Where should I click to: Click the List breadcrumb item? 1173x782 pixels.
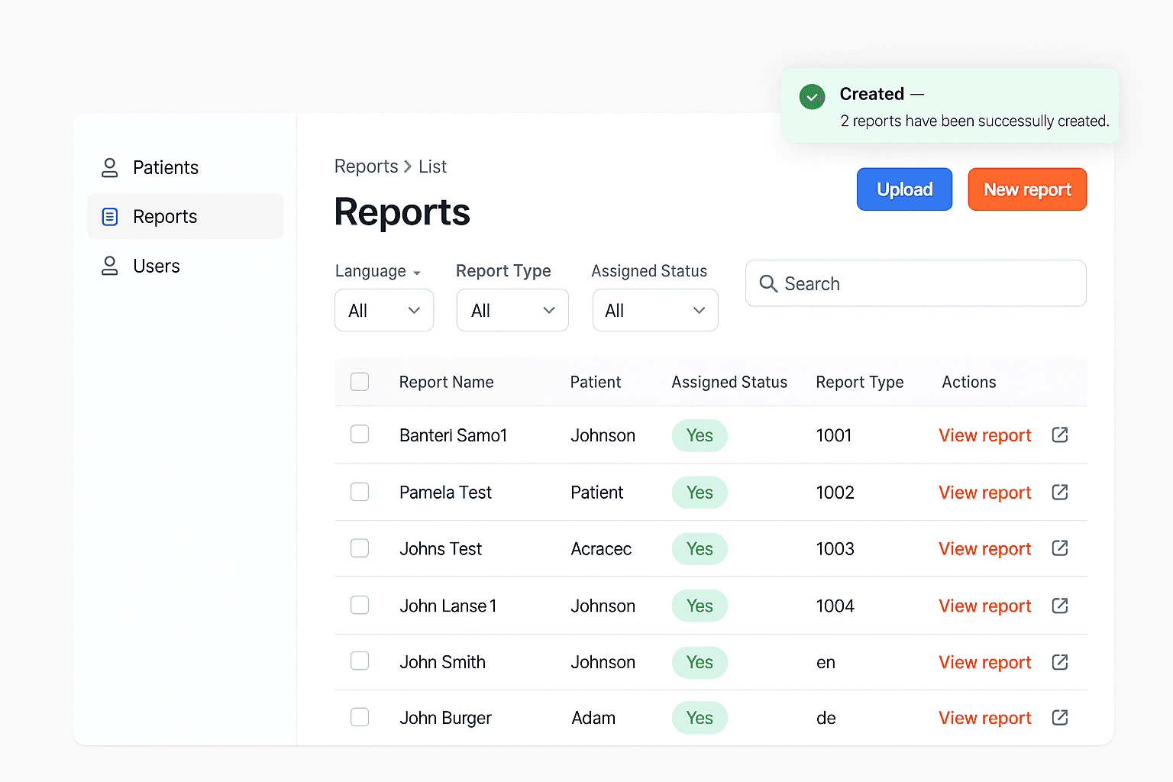tap(432, 166)
